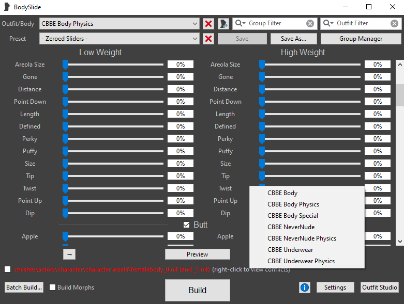This screenshot has width=404, height=304.
Task: Pick CBBE Underwear from the menu
Action: (307, 249)
